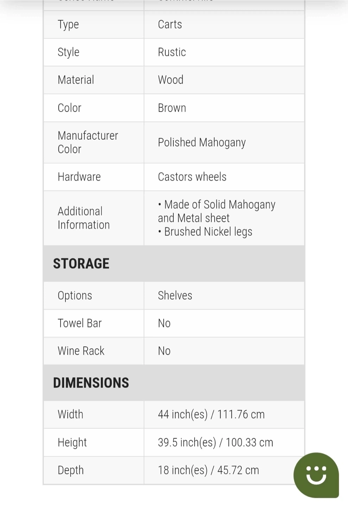Click the DIMENSIONS section header
348x507 pixels.
point(91,383)
